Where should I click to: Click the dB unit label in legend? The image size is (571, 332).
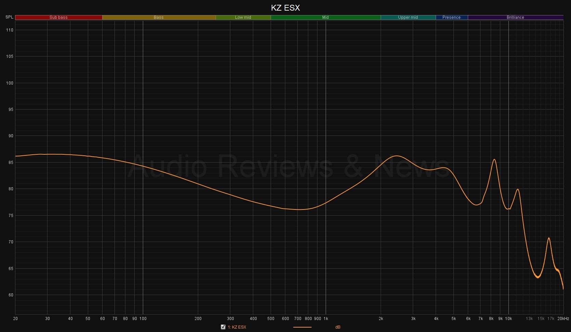(338, 327)
